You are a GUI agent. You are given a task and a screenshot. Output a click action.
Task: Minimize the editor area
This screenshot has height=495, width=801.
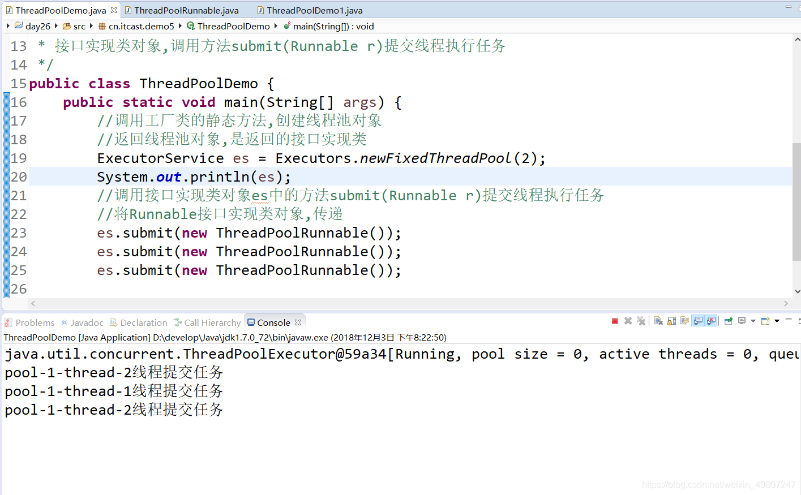click(x=789, y=7)
